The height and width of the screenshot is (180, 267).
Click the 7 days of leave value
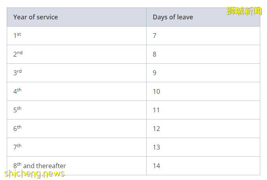coord(154,36)
